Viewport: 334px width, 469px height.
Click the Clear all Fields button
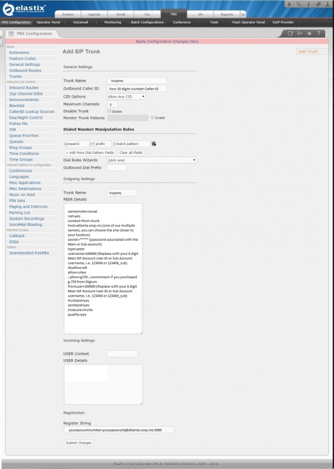coord(131,153)
